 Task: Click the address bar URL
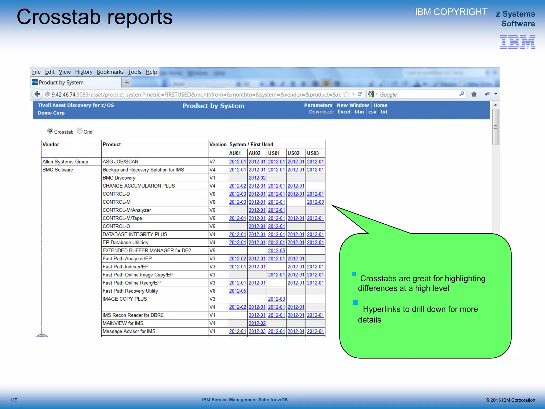(196, 95)
